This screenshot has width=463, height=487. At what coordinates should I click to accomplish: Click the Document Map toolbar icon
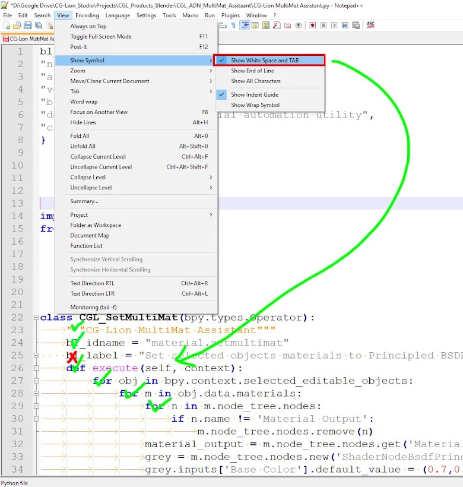pos(266,26)
